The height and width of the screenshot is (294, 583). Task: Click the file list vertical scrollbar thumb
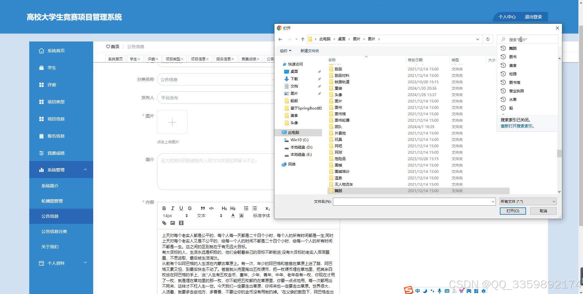click(x=559, y=153)
